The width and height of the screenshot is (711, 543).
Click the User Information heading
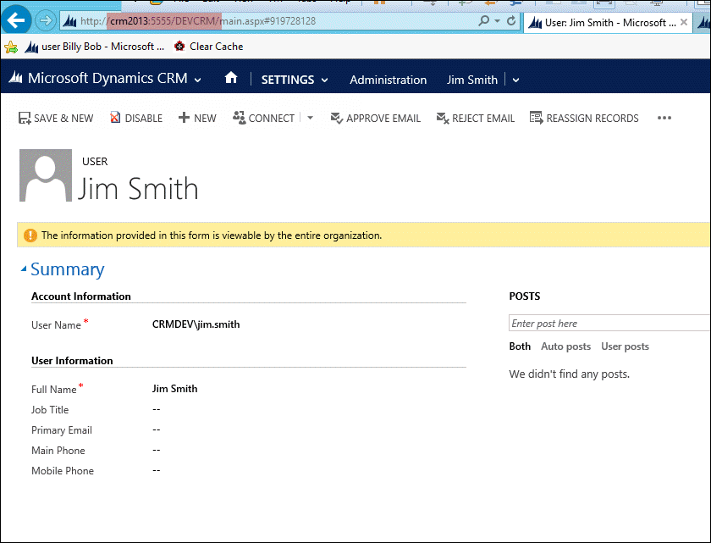coord(72,361)
